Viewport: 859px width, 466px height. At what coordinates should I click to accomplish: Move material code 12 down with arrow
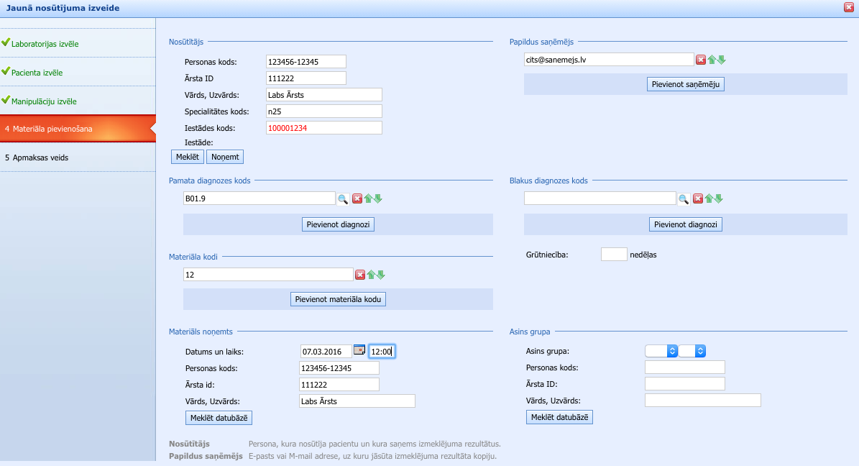coord(381,275)
